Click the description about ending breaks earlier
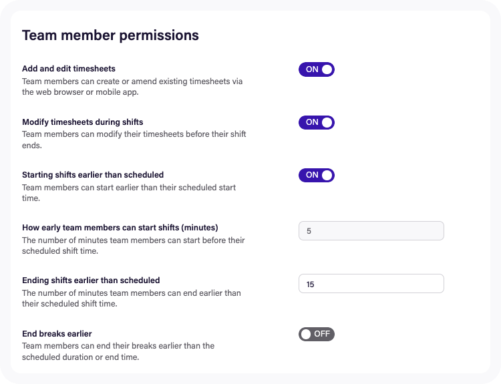The height and width of the screenshot is (384, 501). [x=118, y=351]
